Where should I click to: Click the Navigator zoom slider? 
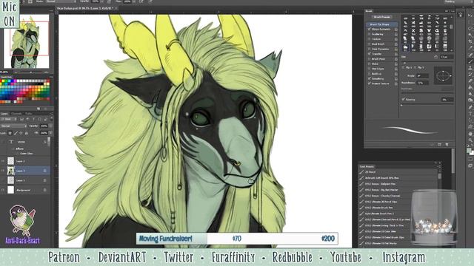[x=30, y=72]
